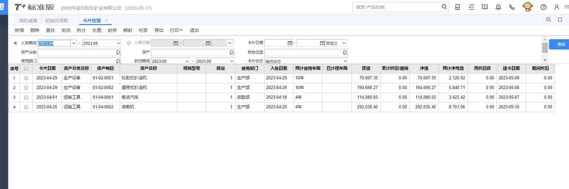Open the calculator icon in header

[x=458, y=7]
